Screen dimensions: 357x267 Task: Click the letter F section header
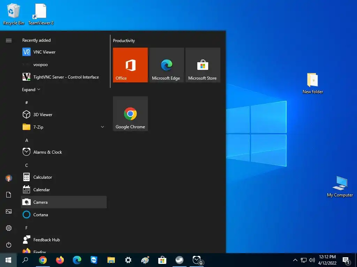pos(26,228)
